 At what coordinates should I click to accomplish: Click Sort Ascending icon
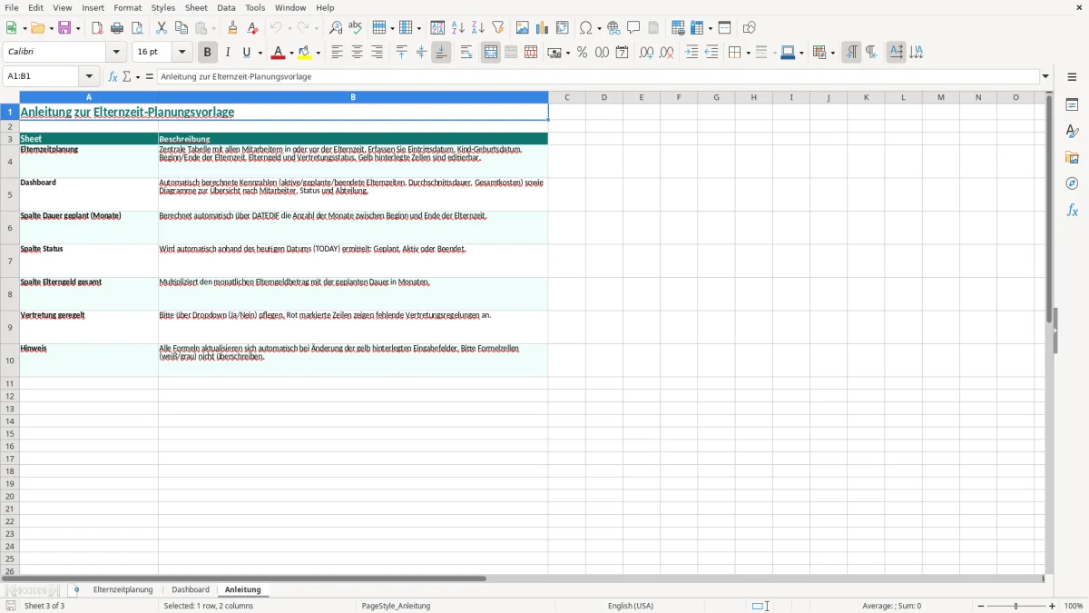[x=458, y=28]
